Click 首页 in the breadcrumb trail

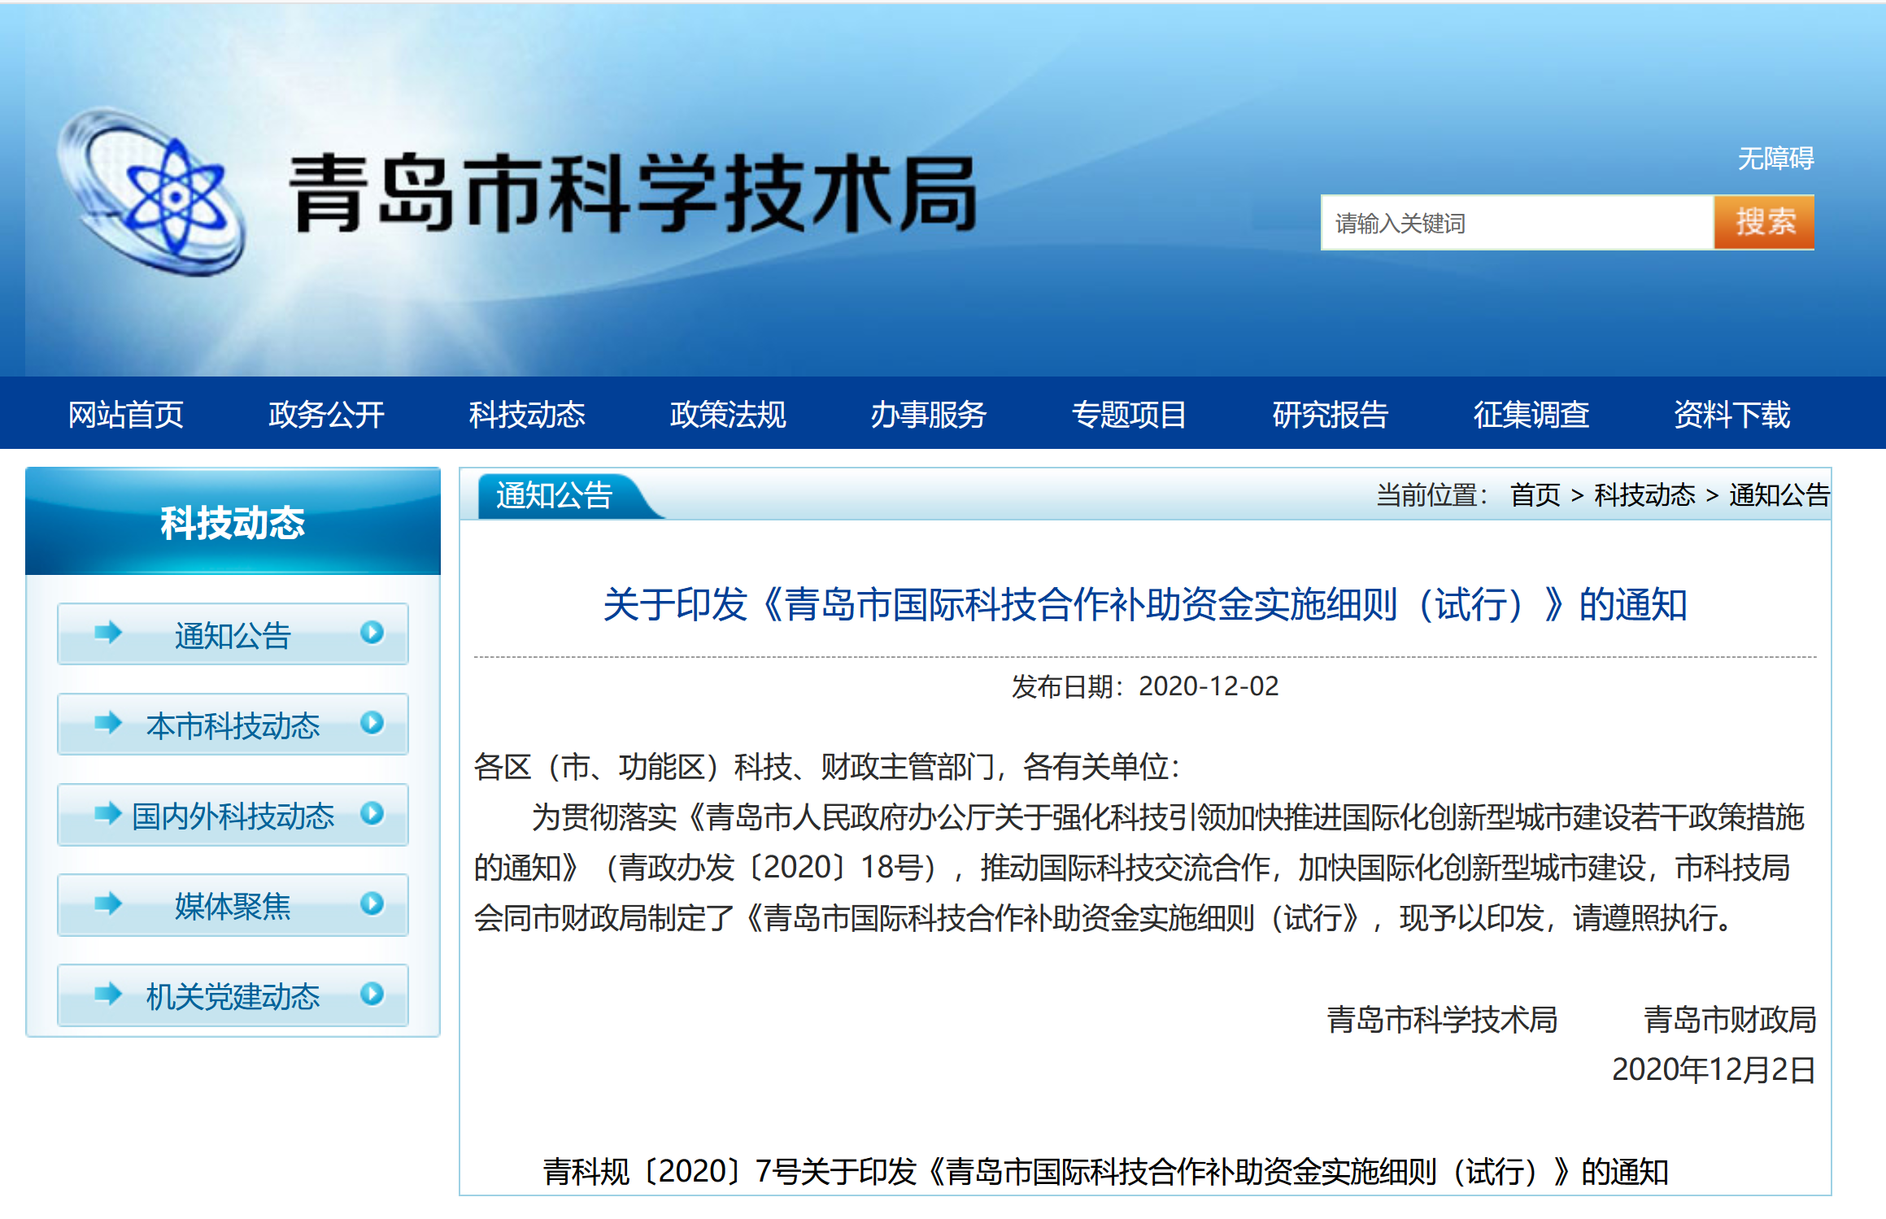pos(1535,494)
